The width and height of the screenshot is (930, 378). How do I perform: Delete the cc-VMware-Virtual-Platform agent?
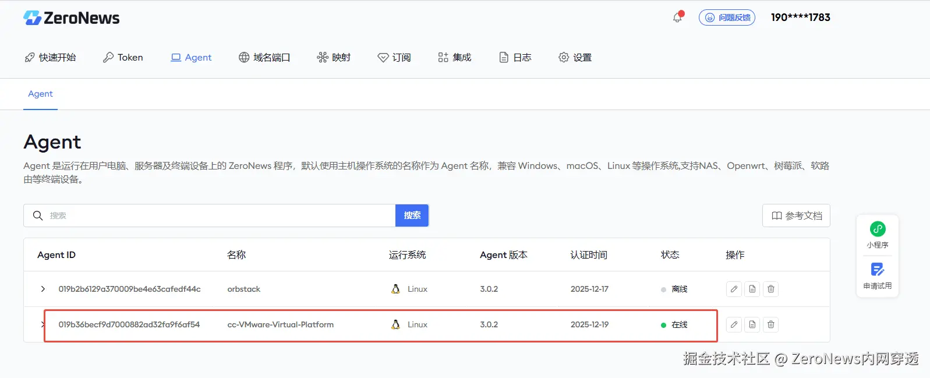click(771, 324)
